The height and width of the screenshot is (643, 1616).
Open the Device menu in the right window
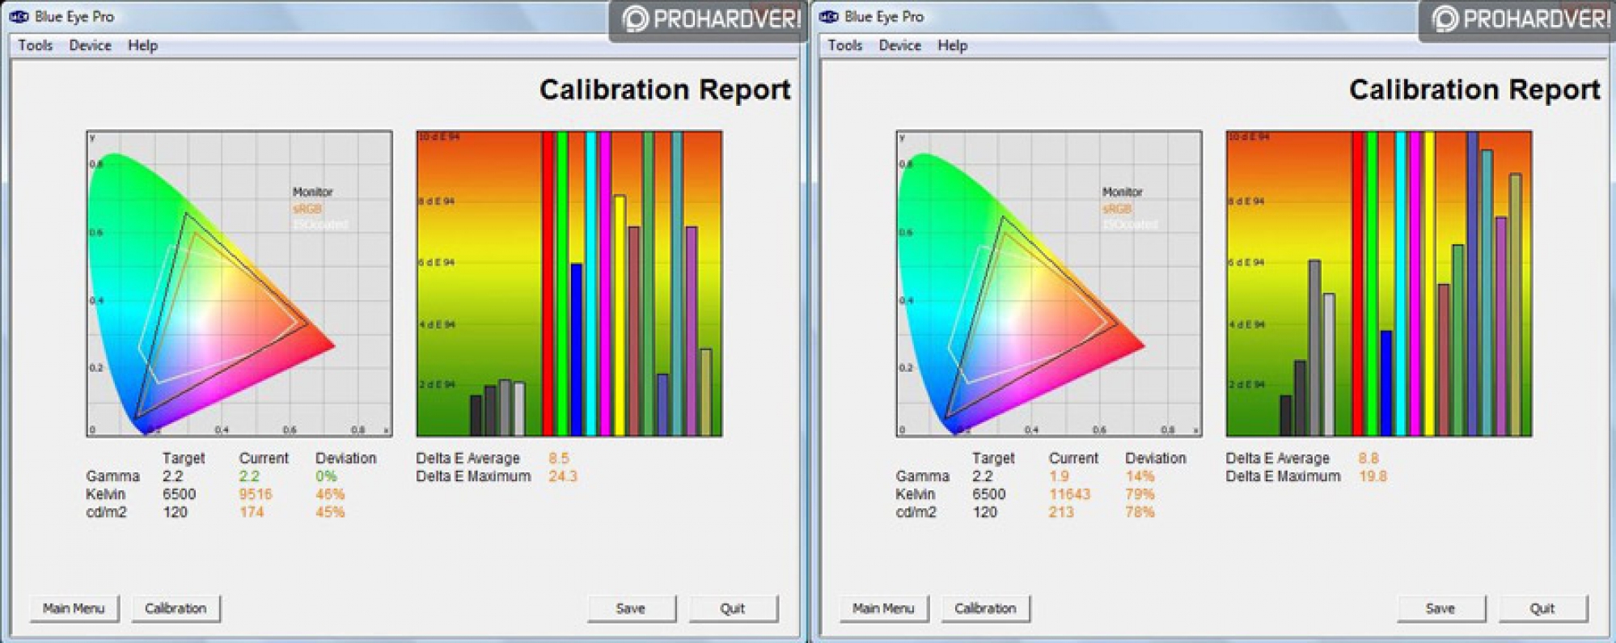click(x=899, y=45)
